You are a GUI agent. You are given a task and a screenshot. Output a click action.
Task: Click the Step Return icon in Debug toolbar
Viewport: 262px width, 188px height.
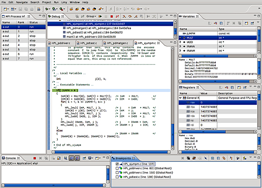click(136, 16)
